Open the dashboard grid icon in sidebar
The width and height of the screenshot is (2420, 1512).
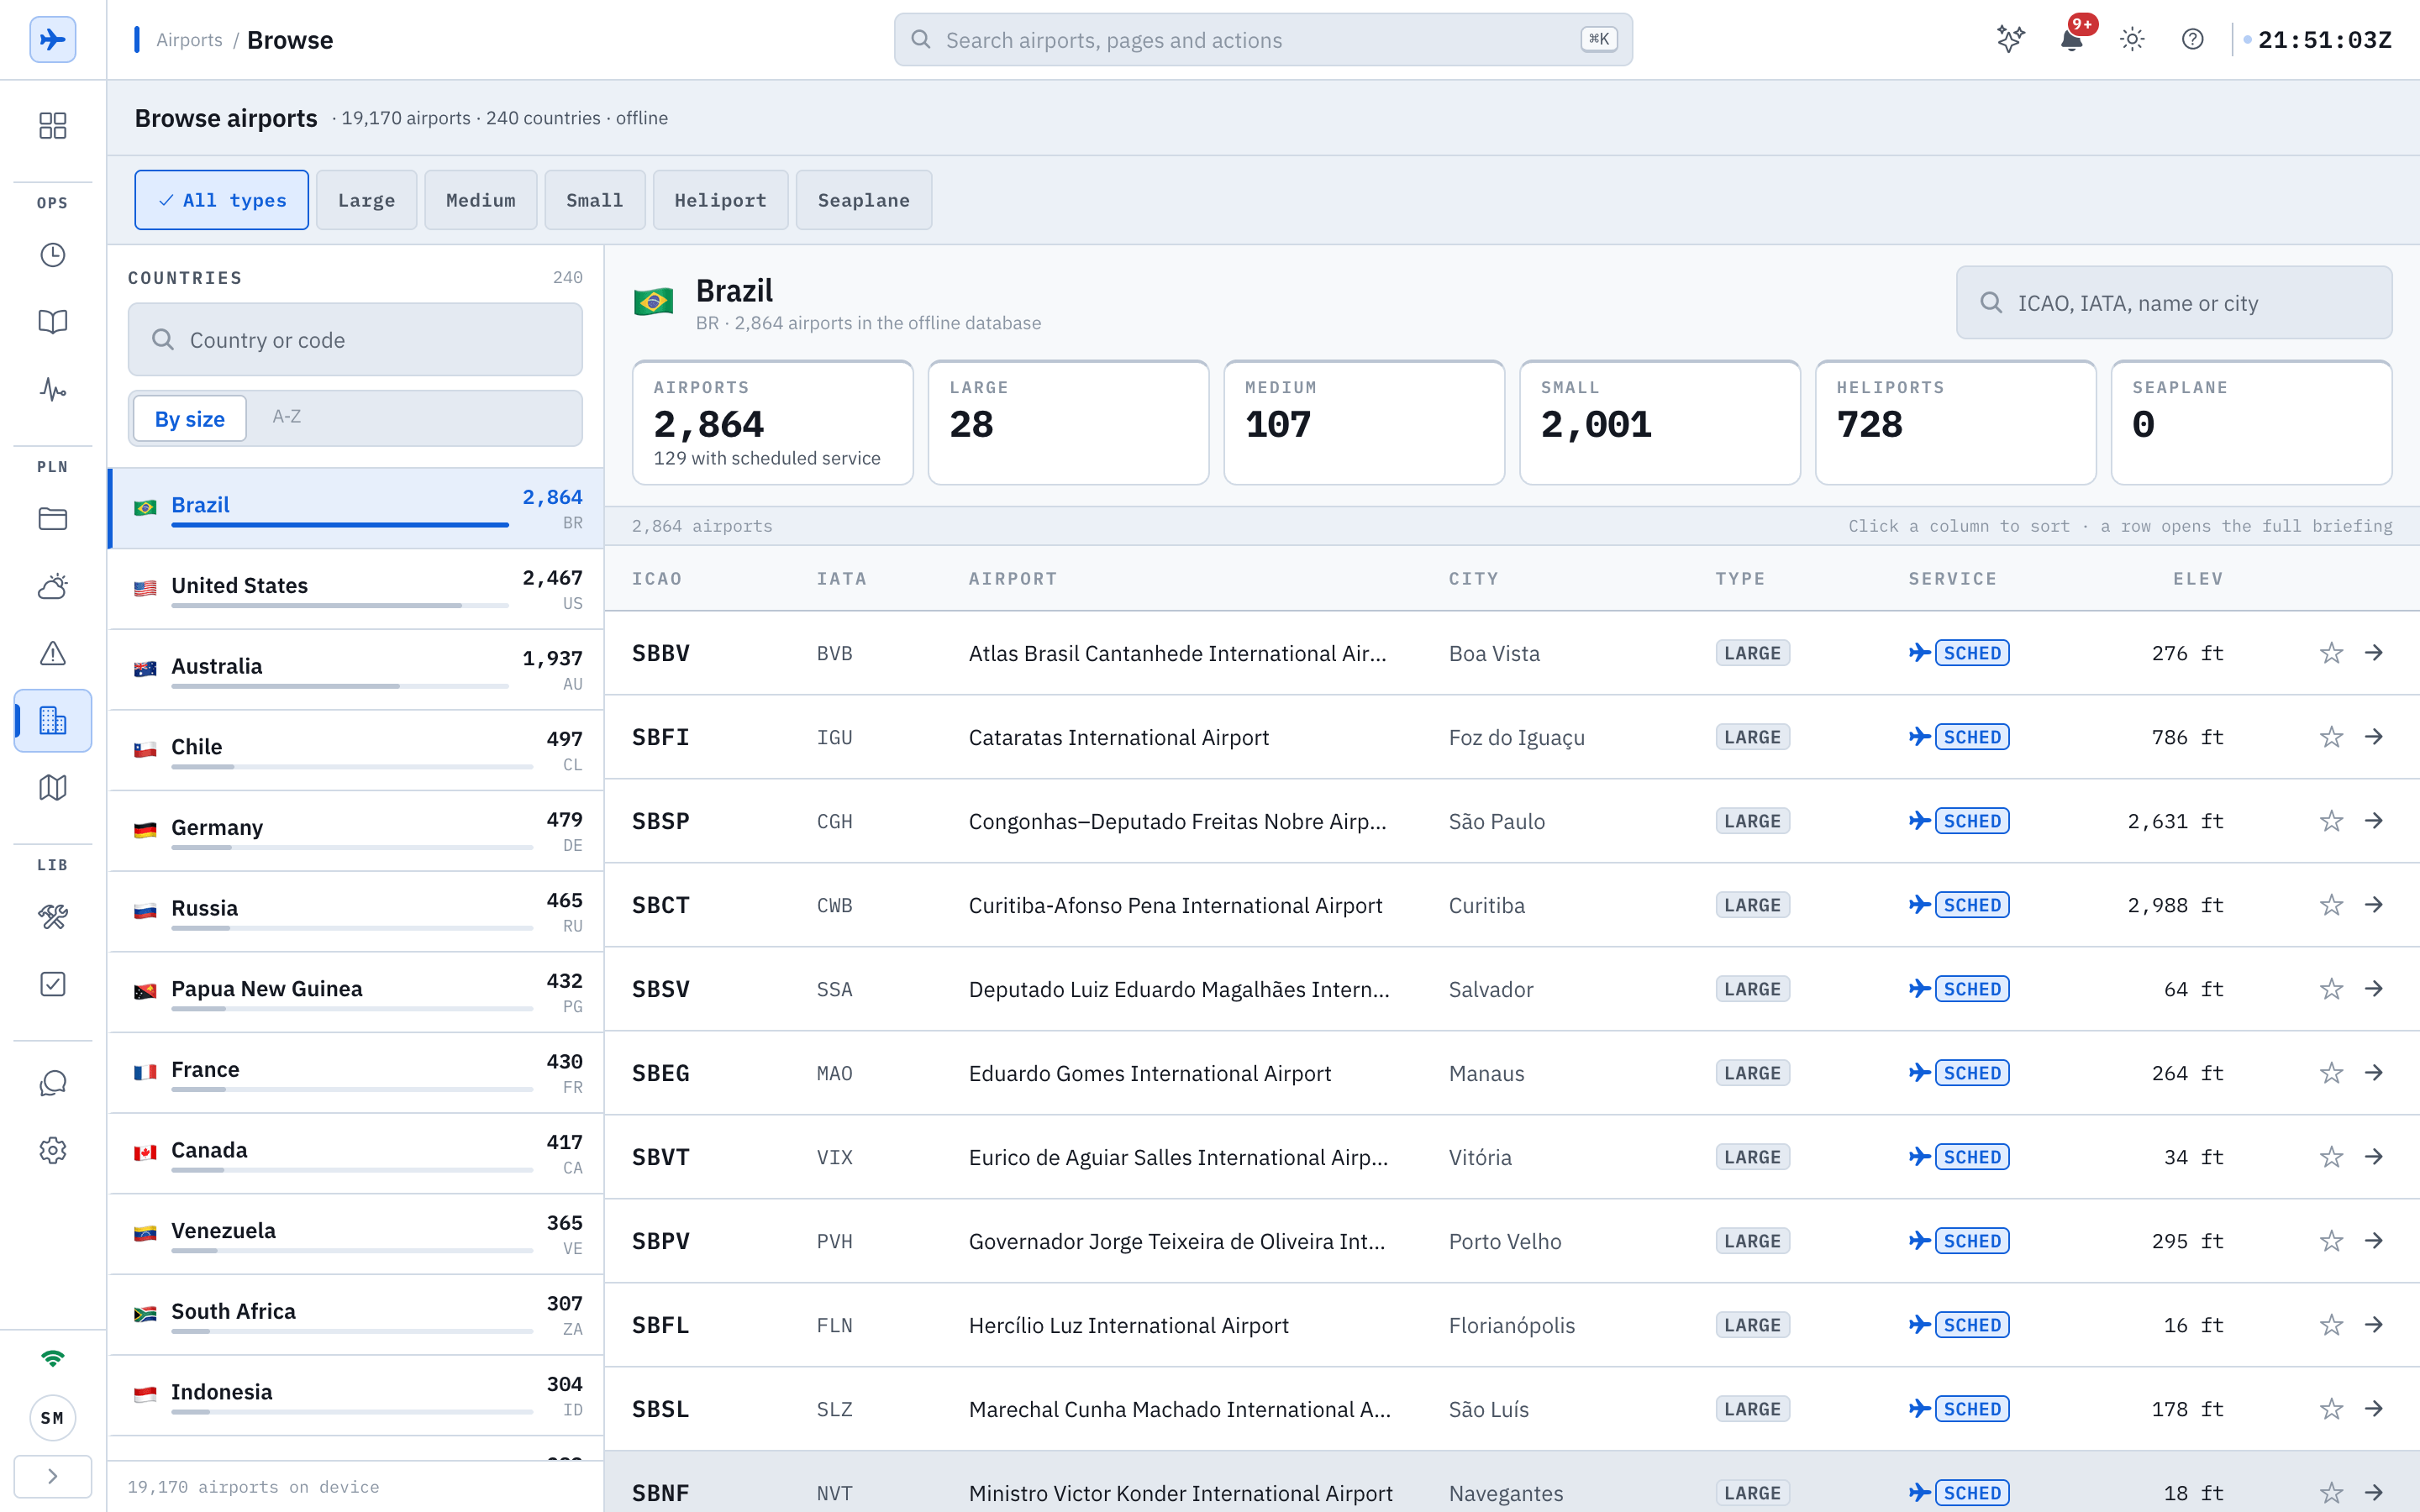[x=52, y=125]
